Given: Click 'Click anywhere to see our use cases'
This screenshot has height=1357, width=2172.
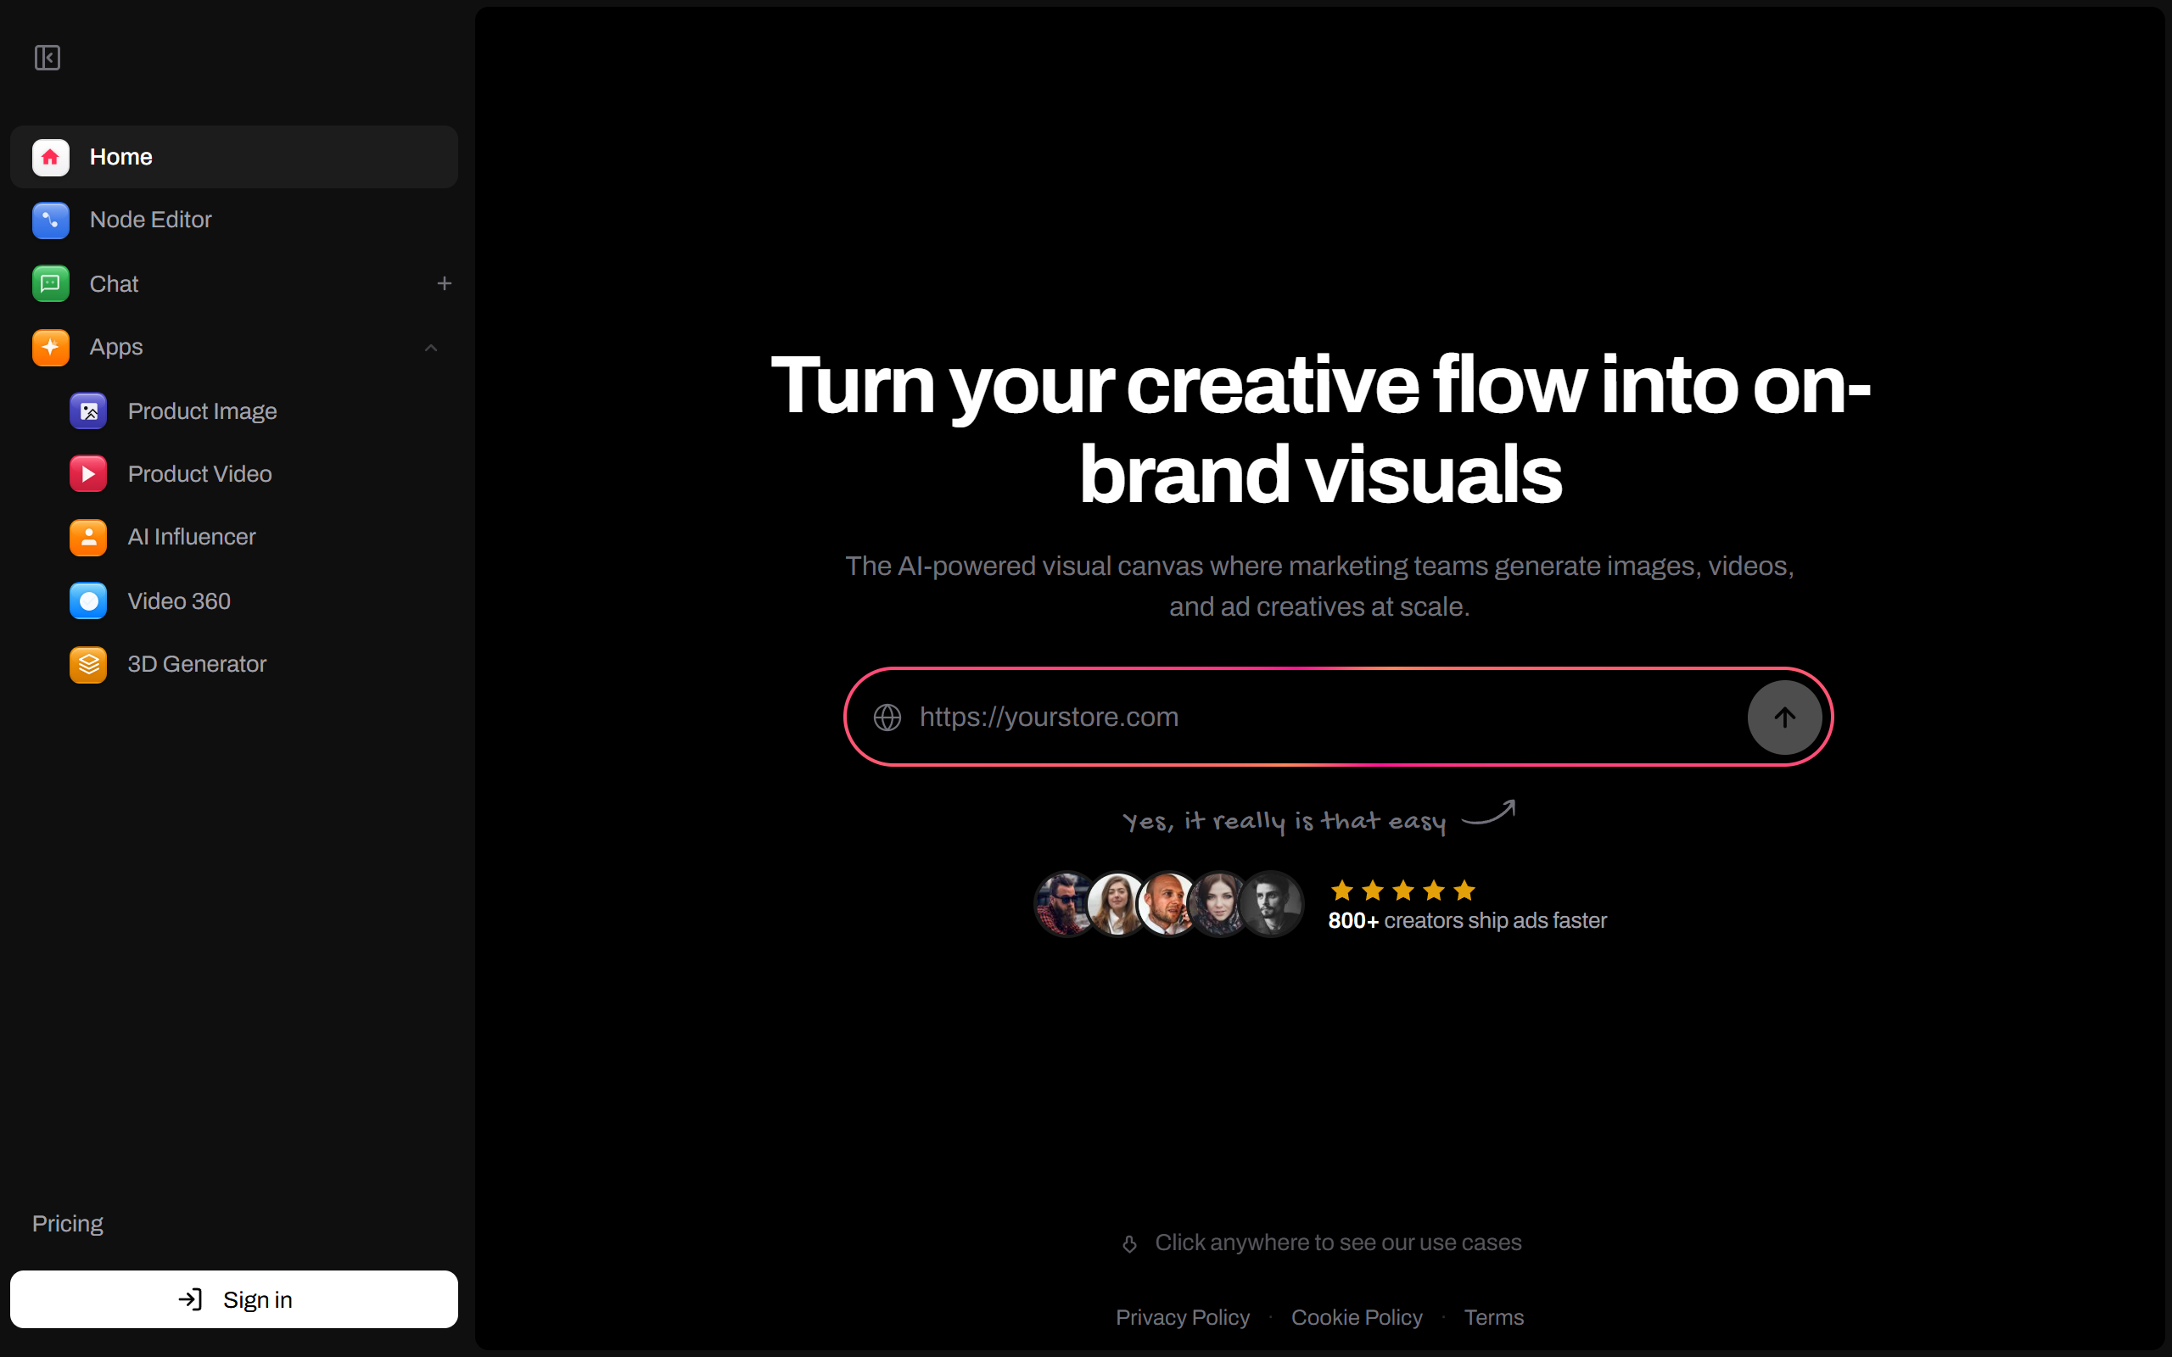Looking at the screenshot, I should pyautogui.click(x=1338, y=1243).
